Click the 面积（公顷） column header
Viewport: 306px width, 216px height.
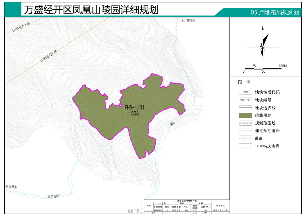click(x=195, y=206)
